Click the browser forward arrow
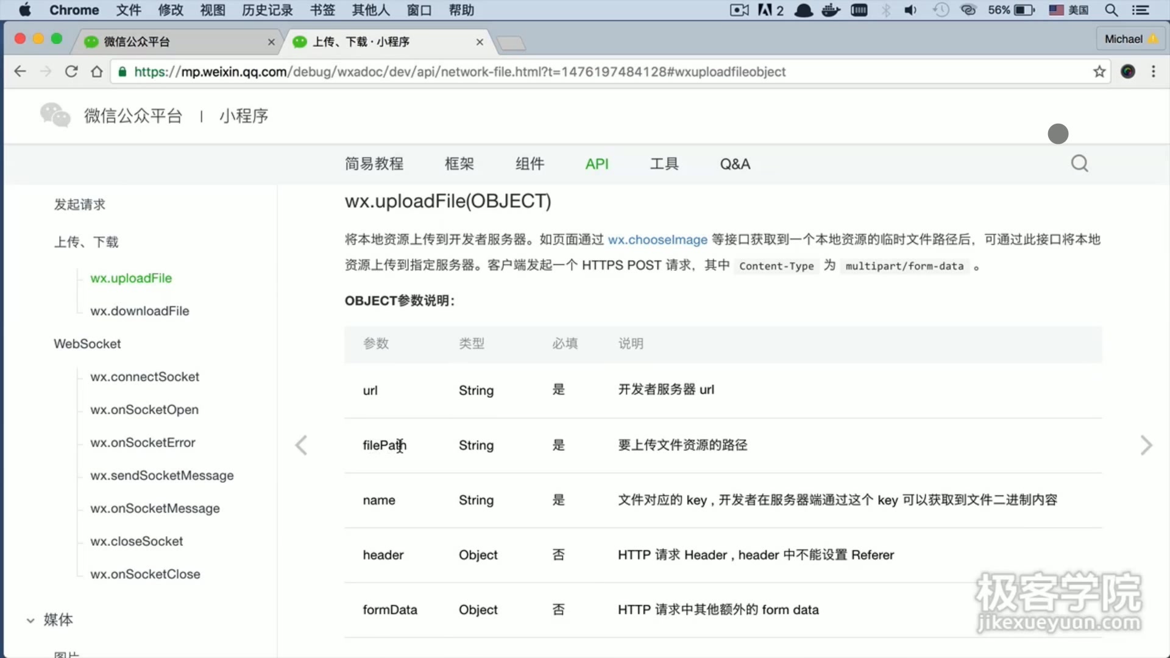This screenshot has height=658, width=1170. 46,71
